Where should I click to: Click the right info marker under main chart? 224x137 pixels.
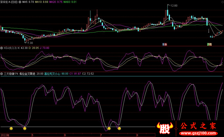[209, 44]
